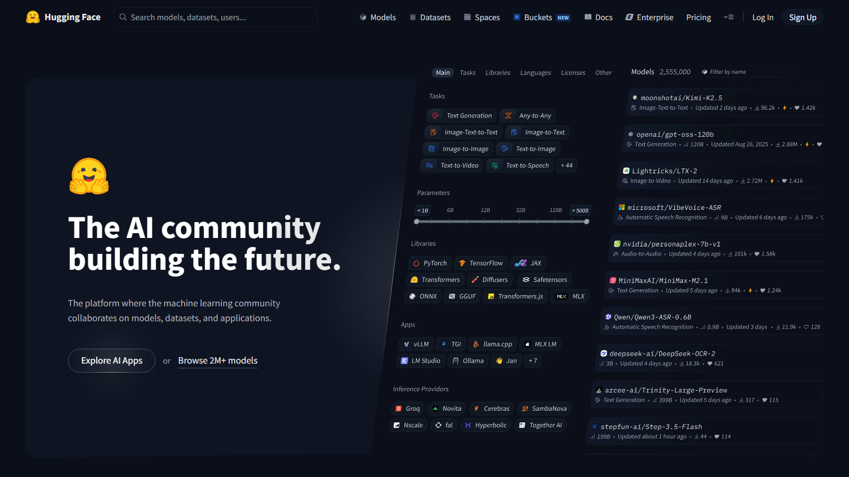Open the Lightricks/LTX-2 model card

coord(721,176)
